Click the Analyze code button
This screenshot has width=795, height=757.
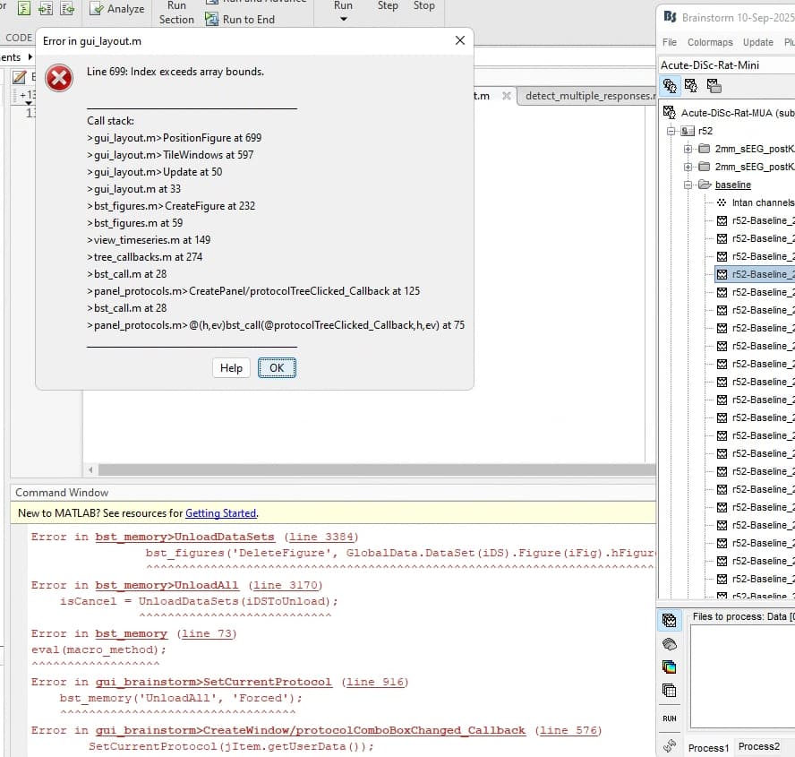(x=116, y=9)
